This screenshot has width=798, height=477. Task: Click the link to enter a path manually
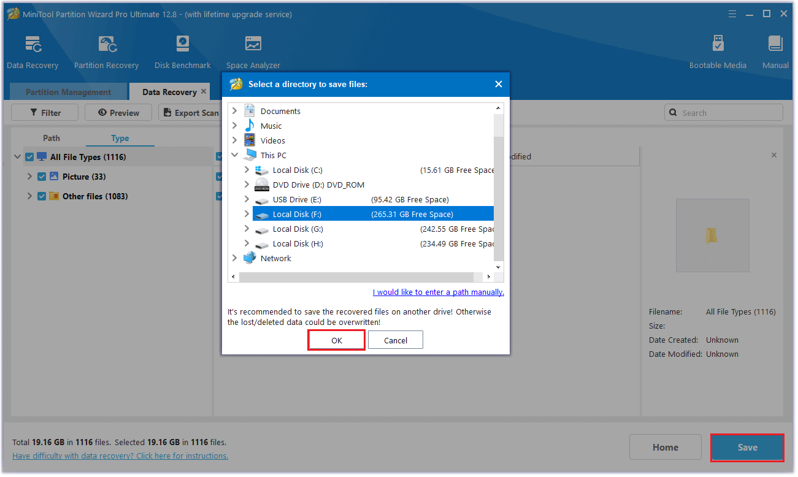(438, 292)
